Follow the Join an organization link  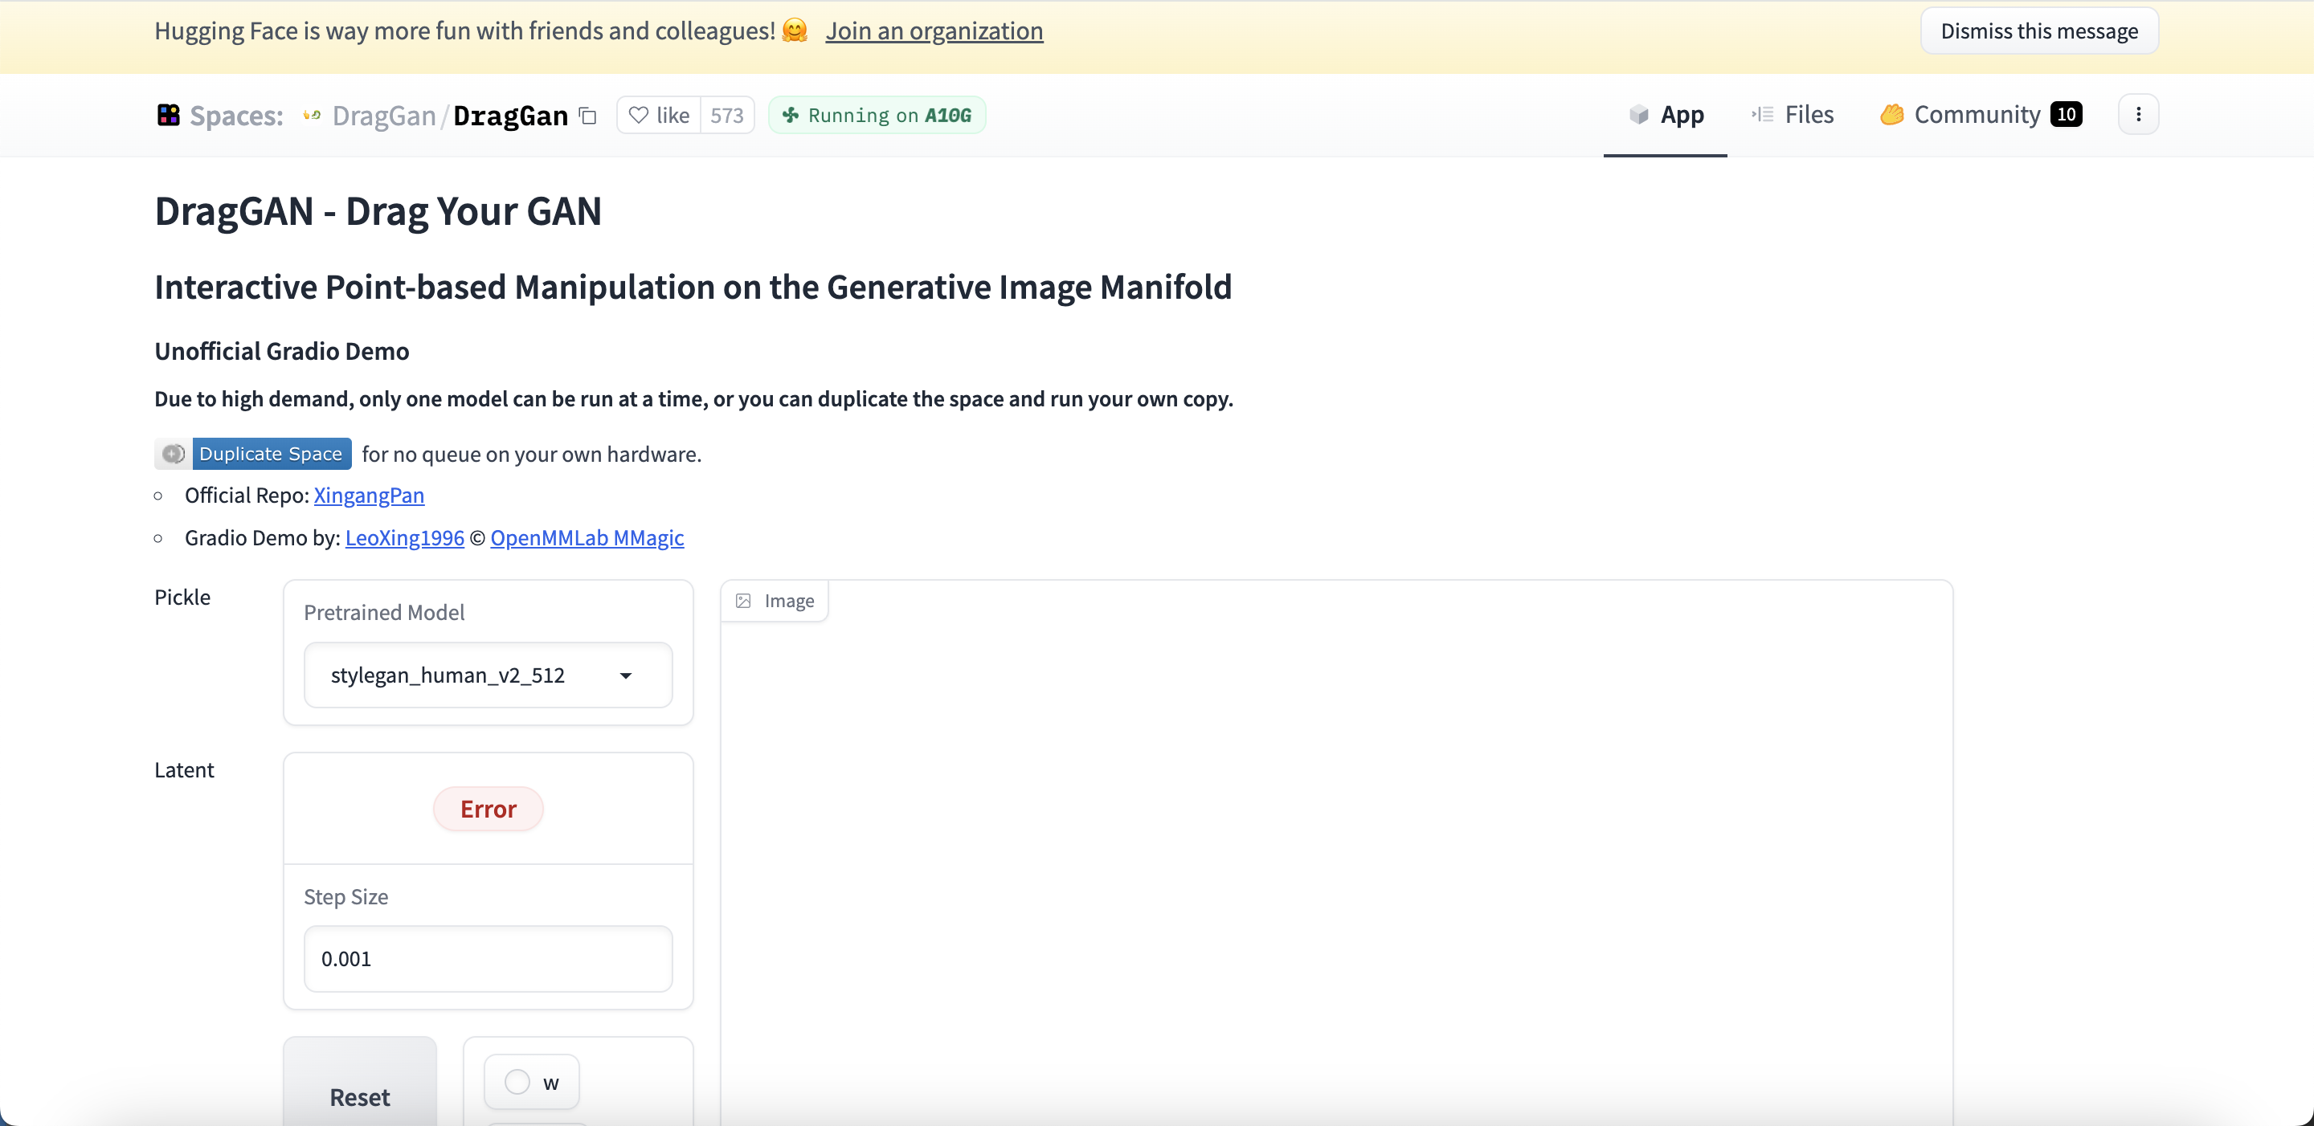(x=934, y=31)
